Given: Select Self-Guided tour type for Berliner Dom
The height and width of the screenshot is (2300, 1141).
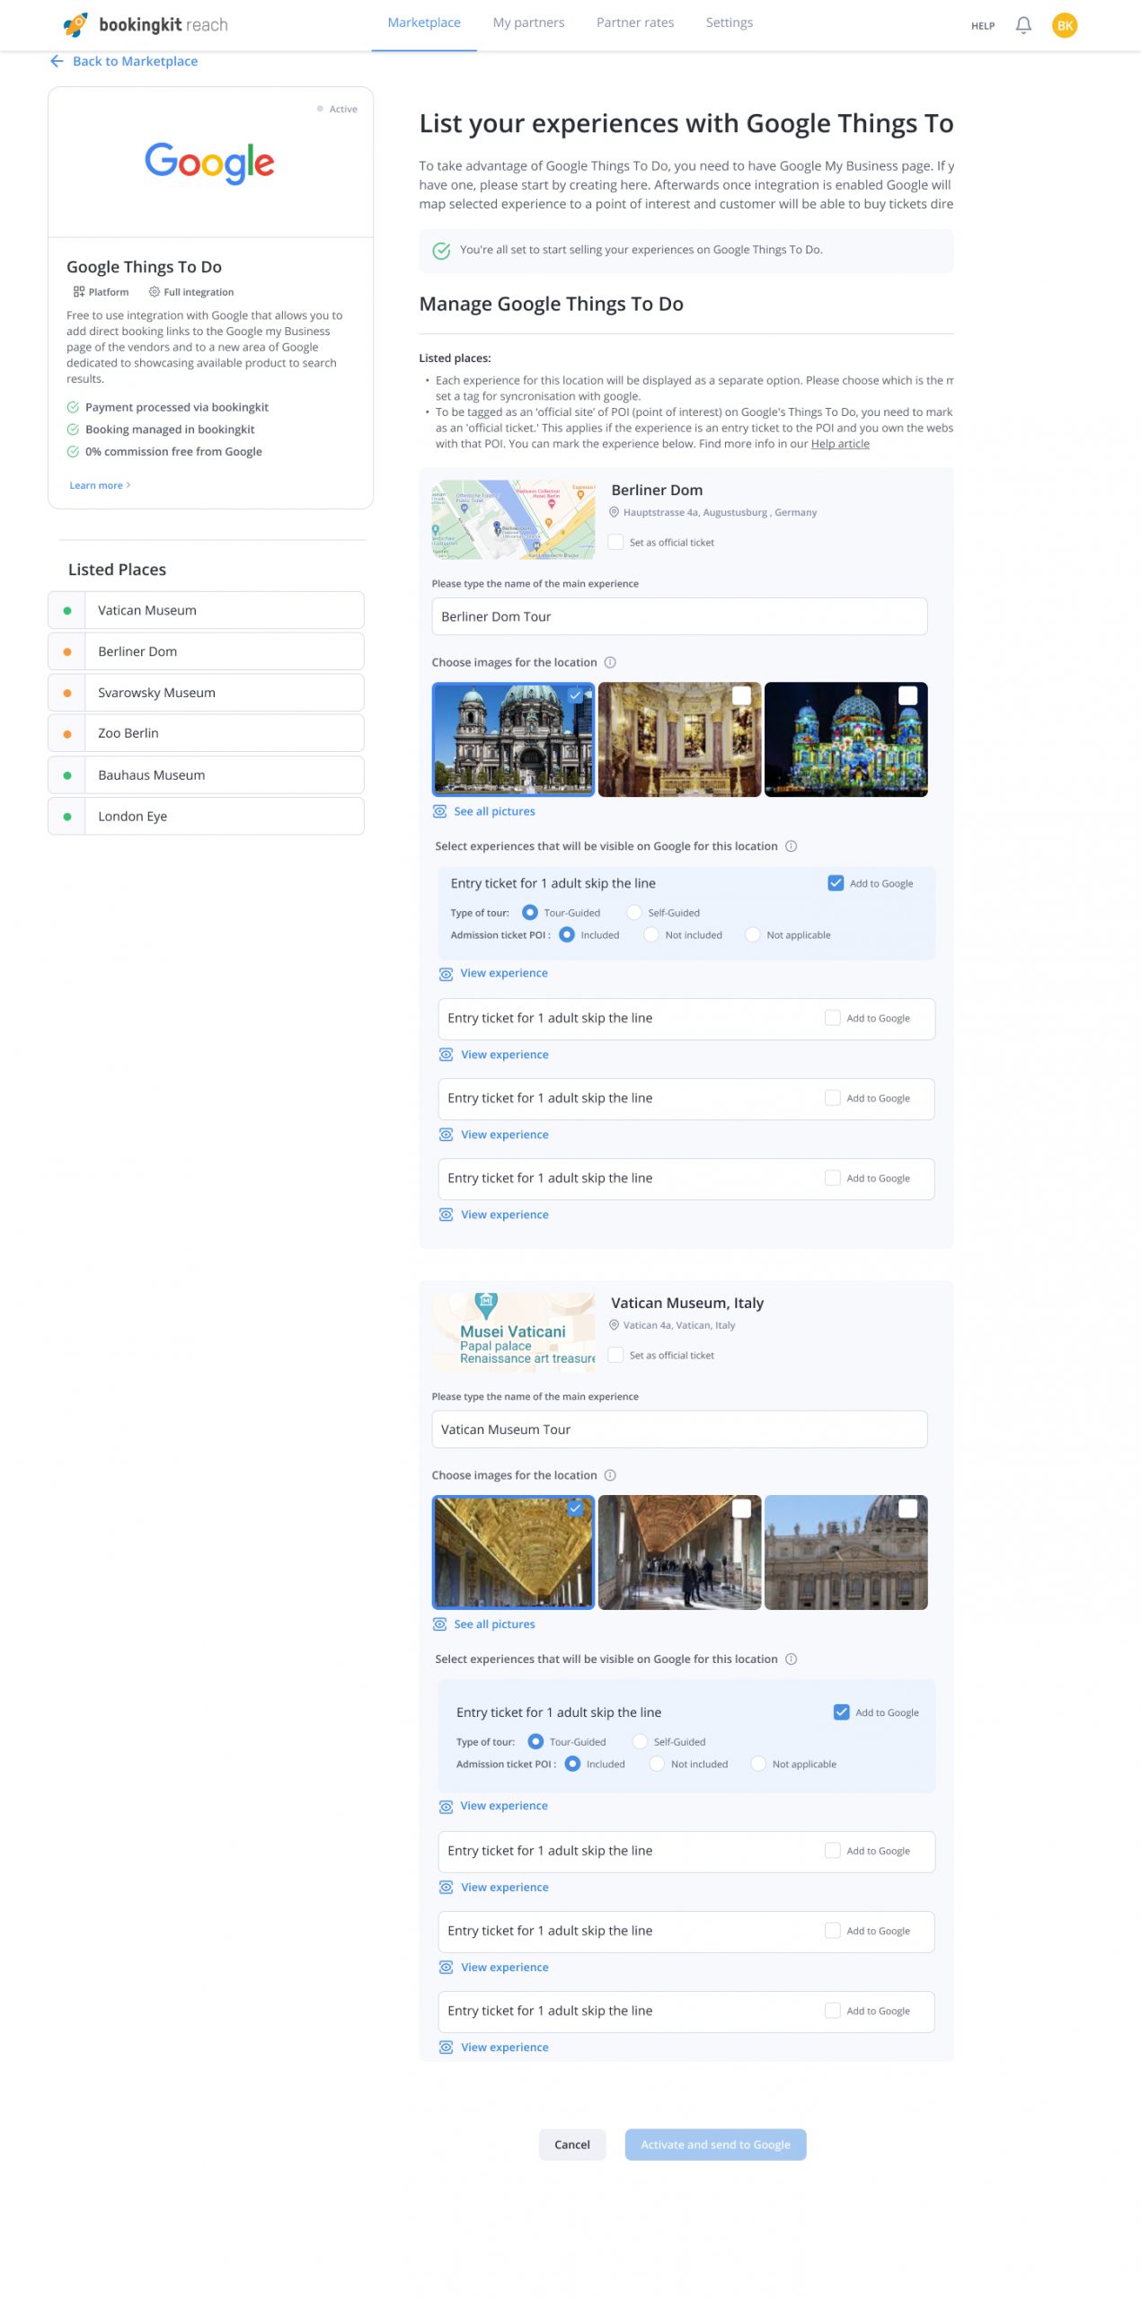Looking at the screenshot, I should pyautogui.click(x=634, y=913).
